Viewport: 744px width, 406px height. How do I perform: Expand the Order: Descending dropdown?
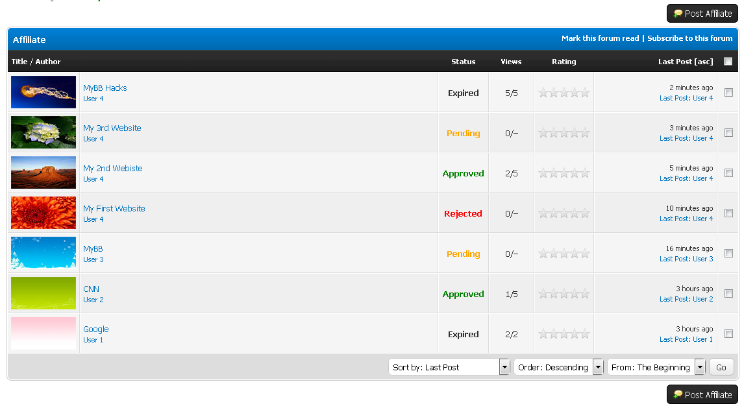click(558, 367)
